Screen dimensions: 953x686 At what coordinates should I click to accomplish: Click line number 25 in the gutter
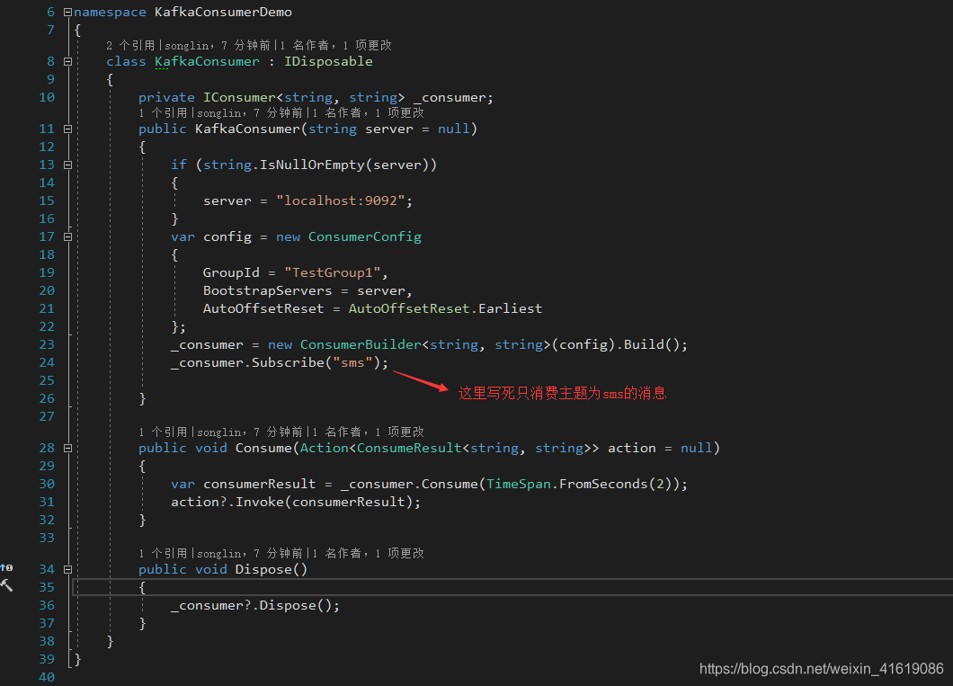[x=47, y=380]
